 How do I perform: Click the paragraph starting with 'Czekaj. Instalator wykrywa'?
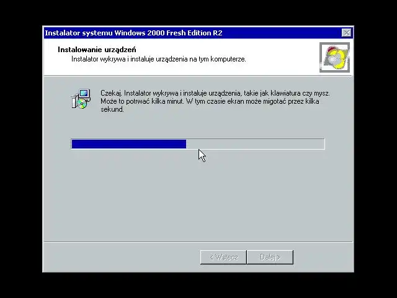point(215,101)
